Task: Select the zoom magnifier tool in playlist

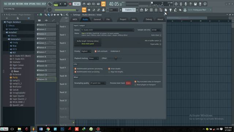Action: pyautogui.click(x=67, y=15)
